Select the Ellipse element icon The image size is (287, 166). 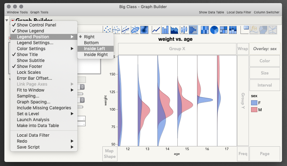tap(135, 30)
